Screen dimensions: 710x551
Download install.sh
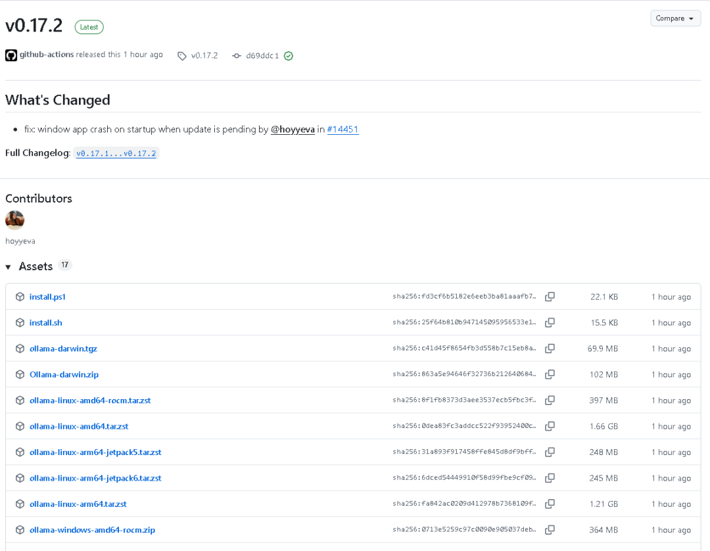(x=46, y=323)
